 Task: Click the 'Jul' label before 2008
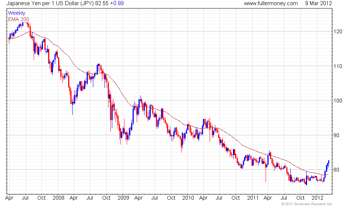pyautogui.click(x=25, y=198)
